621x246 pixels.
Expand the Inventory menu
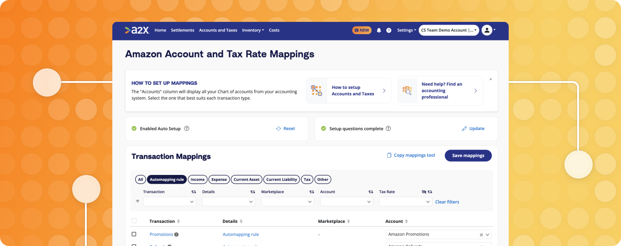[253, 30]
